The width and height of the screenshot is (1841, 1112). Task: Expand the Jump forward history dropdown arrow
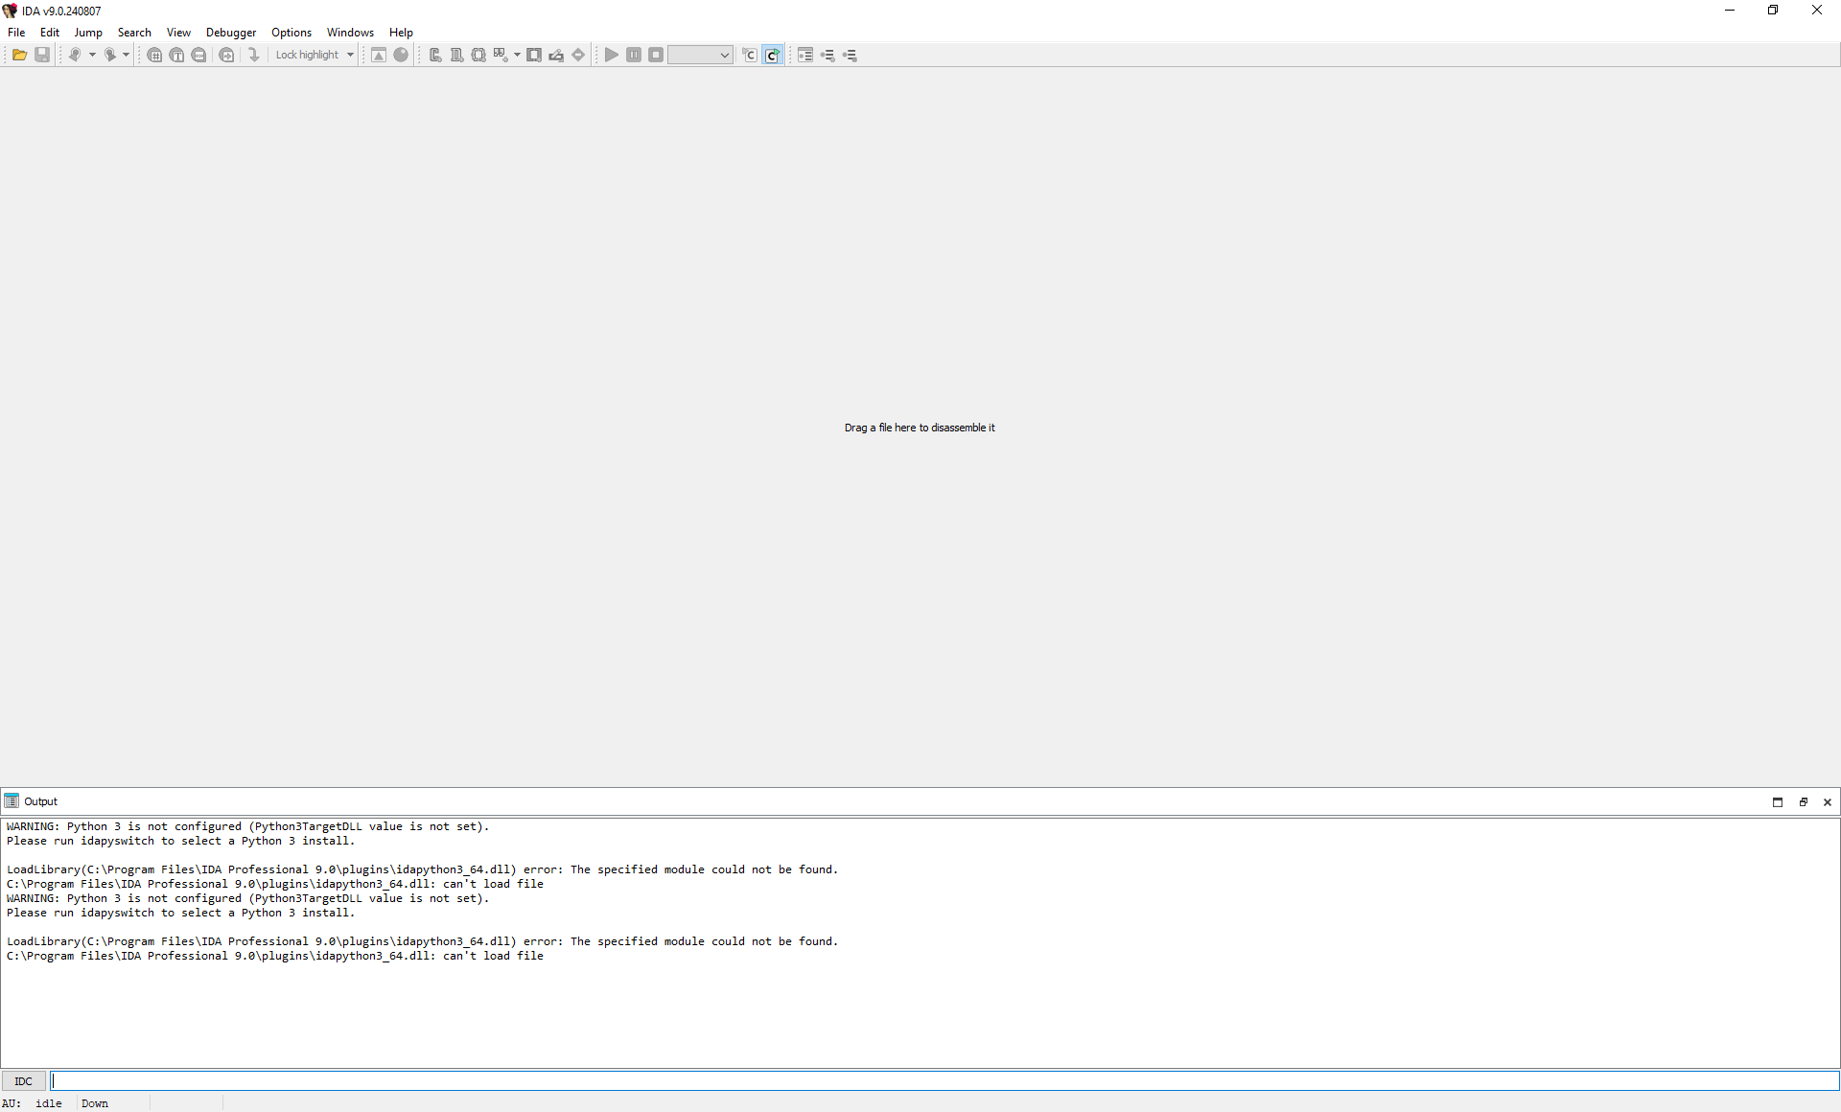click(x=126, y=55)
